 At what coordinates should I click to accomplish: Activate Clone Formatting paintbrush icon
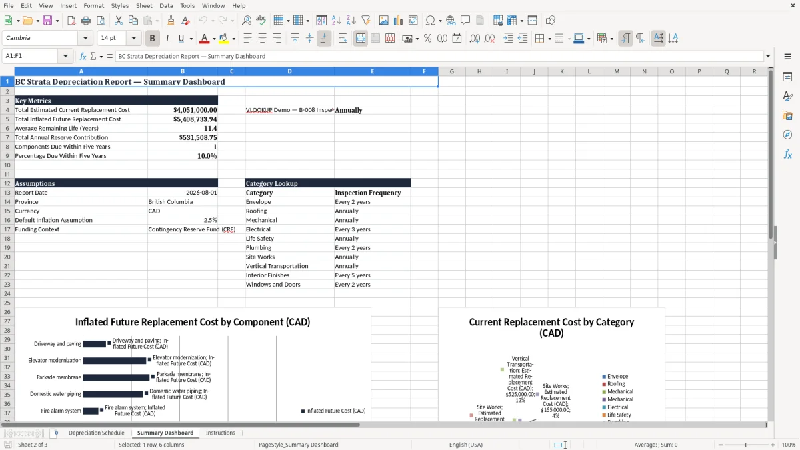pos(171,21)
